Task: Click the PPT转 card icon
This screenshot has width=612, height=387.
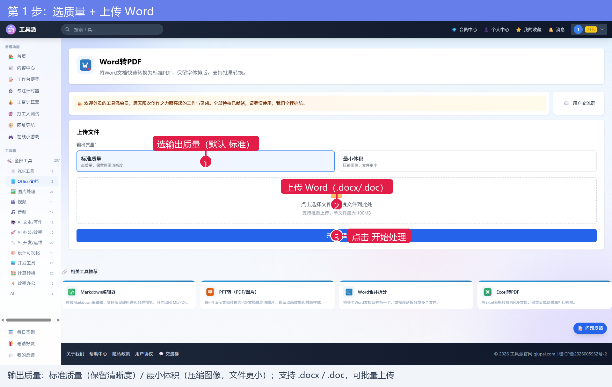Action: [x=210, y=292]
